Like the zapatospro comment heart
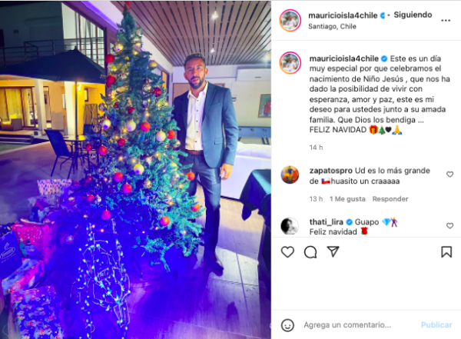Viewport: 461px width, 339px height. point(449,174)
